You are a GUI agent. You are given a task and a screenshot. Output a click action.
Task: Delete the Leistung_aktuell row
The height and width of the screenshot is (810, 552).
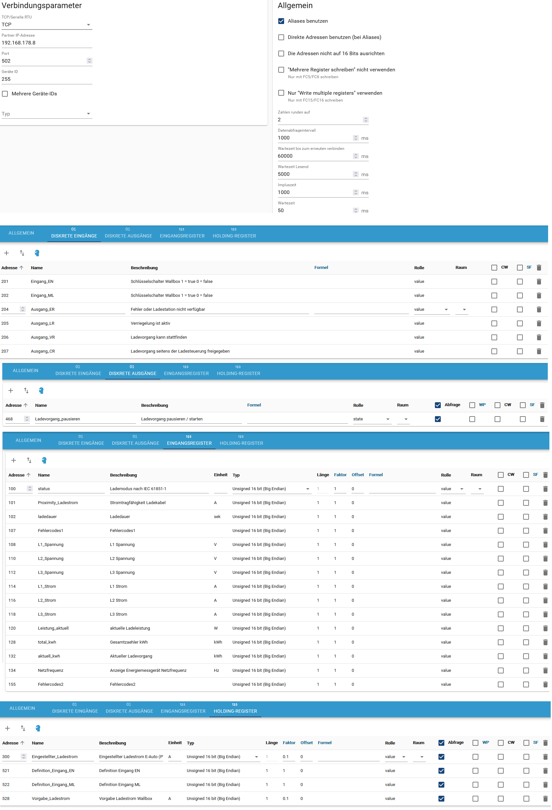click(x=546, y=628)
